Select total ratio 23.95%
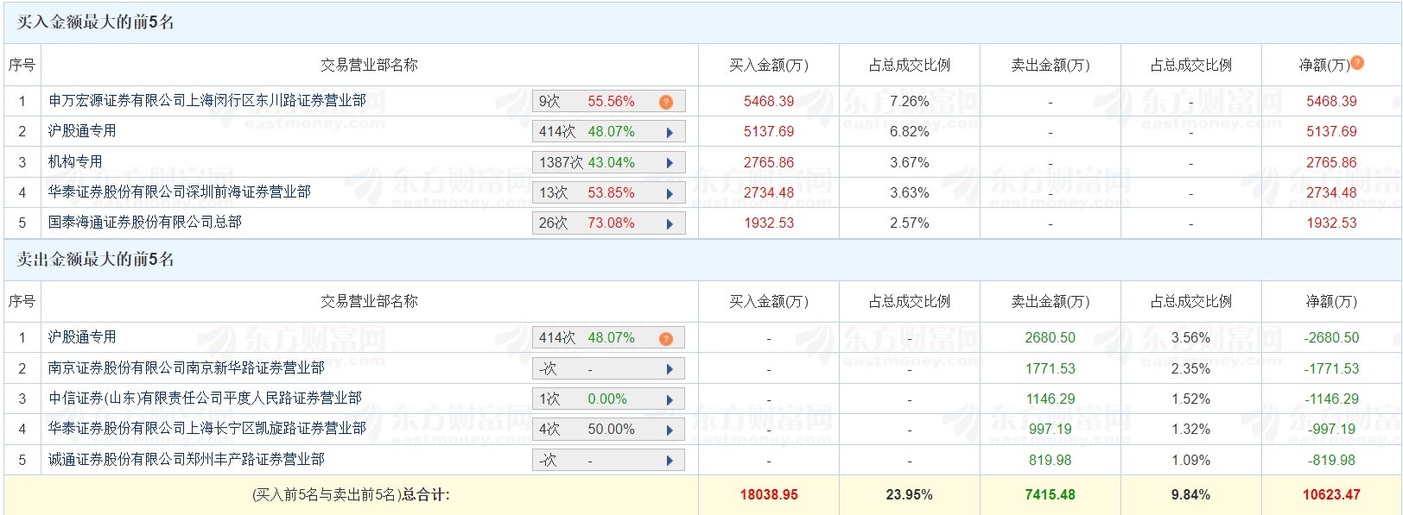The height and width of the screenshot is (515, 1403). coord(910,495)
